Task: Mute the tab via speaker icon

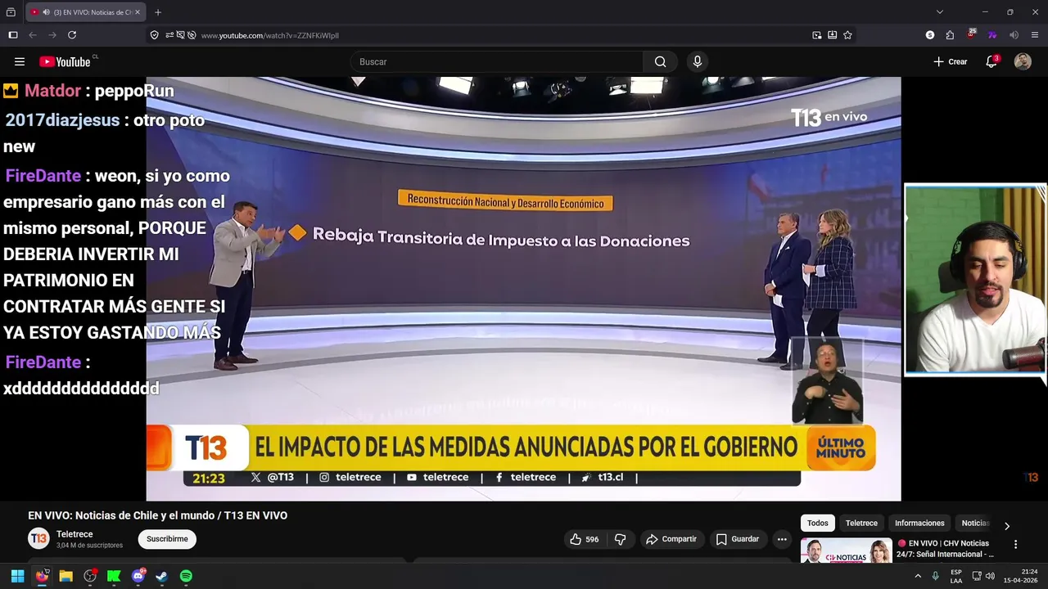Action: coord(46,12)
